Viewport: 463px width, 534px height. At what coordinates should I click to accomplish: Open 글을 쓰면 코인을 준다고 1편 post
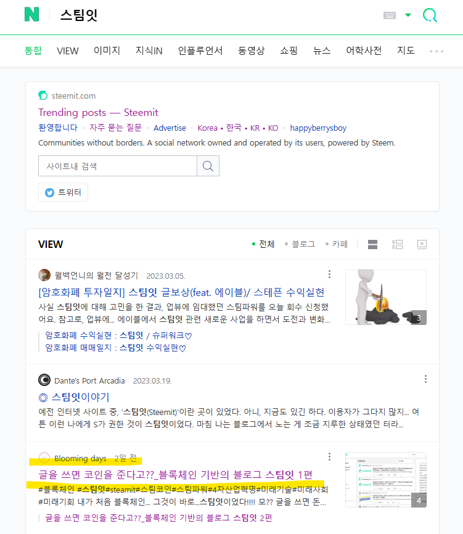click(175, 475)
